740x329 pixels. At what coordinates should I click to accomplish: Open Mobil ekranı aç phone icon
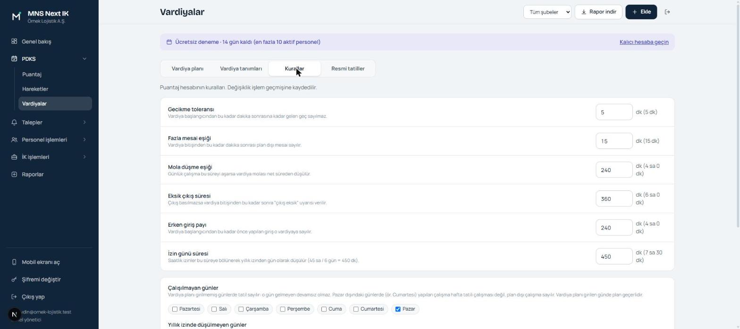[14, 262]
